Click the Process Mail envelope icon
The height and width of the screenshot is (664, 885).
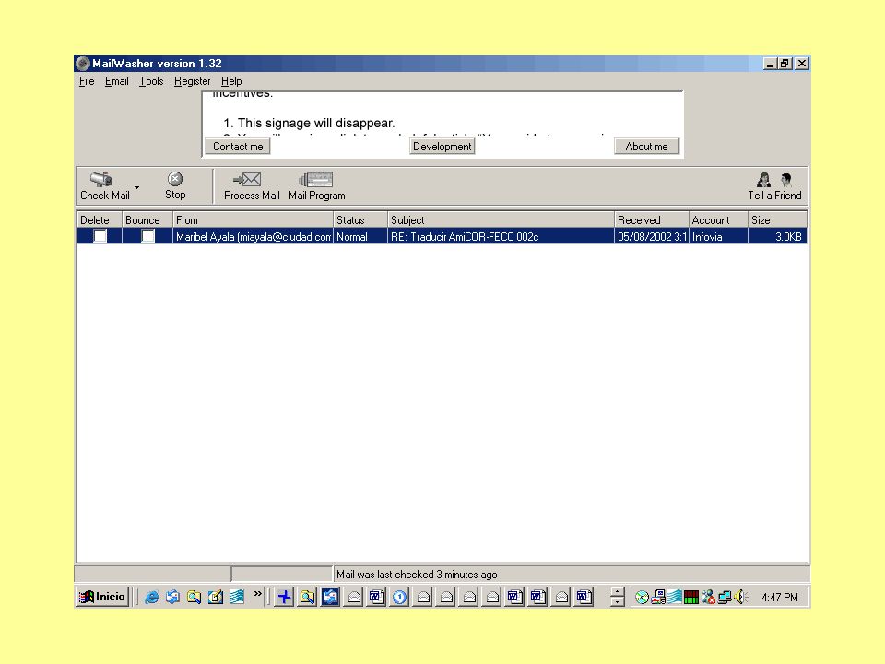(x=247, y=180)
